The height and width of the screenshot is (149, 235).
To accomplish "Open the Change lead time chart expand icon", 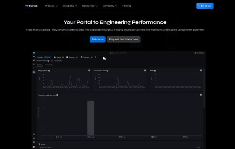I will point(145,71).
